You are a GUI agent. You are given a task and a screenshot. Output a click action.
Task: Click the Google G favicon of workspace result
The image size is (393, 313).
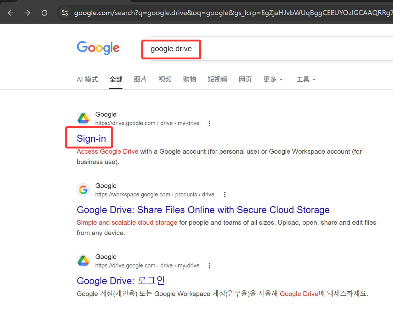(83, 190)
